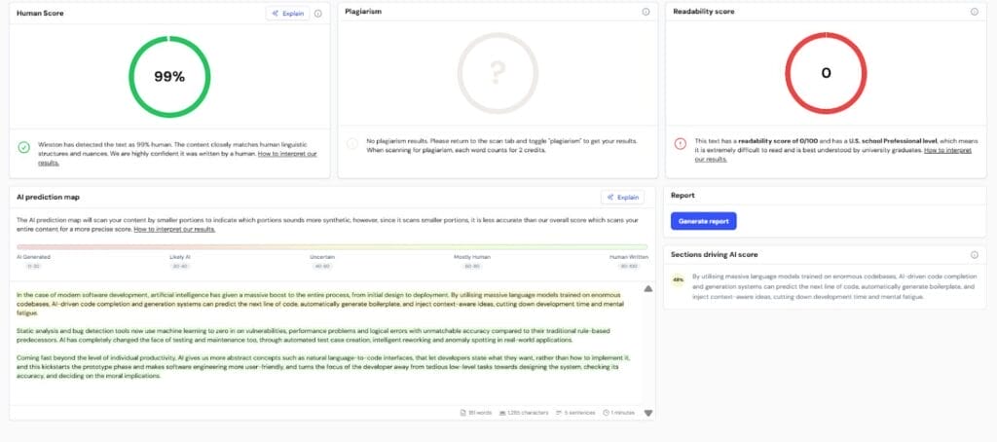
Task: Click the 99% human score circle
Action: point(167,74)
